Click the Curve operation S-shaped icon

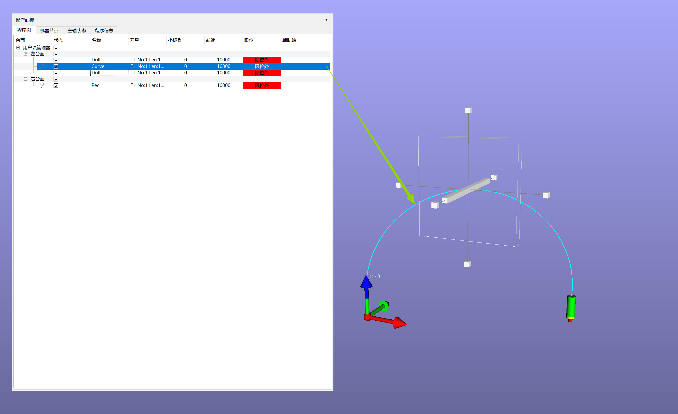42,66
